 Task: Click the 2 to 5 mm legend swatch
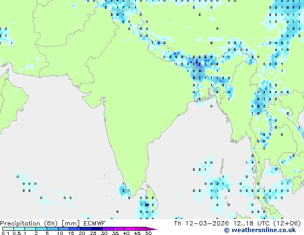[x=41, y=229]
